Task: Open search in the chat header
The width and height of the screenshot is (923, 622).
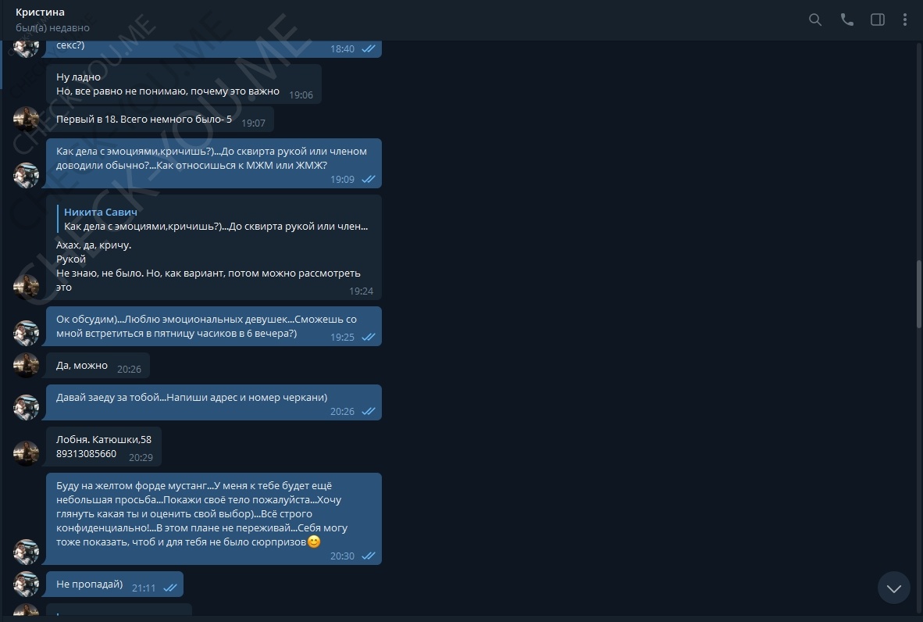Action: (815, 20)
